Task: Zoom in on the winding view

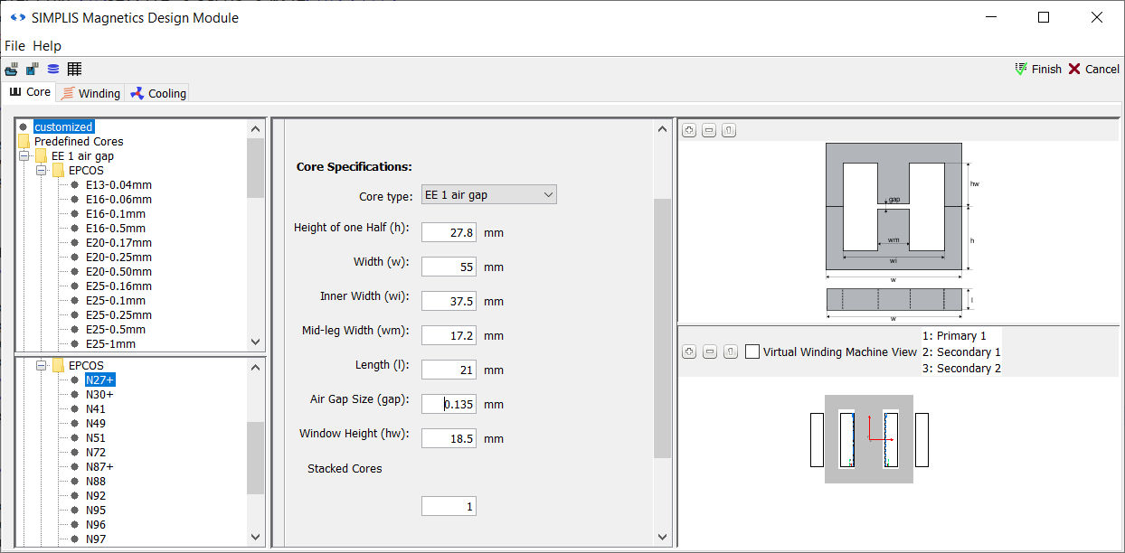Action: pyautogui.click(x=689, y=351)
